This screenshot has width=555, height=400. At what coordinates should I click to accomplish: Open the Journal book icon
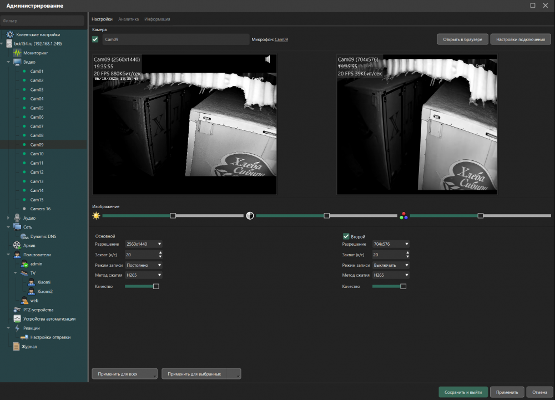pyautogui.click(x=17, y=347)
